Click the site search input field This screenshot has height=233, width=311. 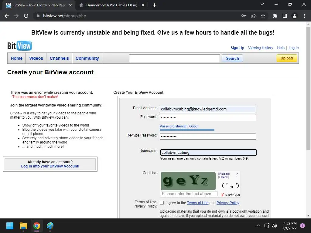tap(174, 58)
